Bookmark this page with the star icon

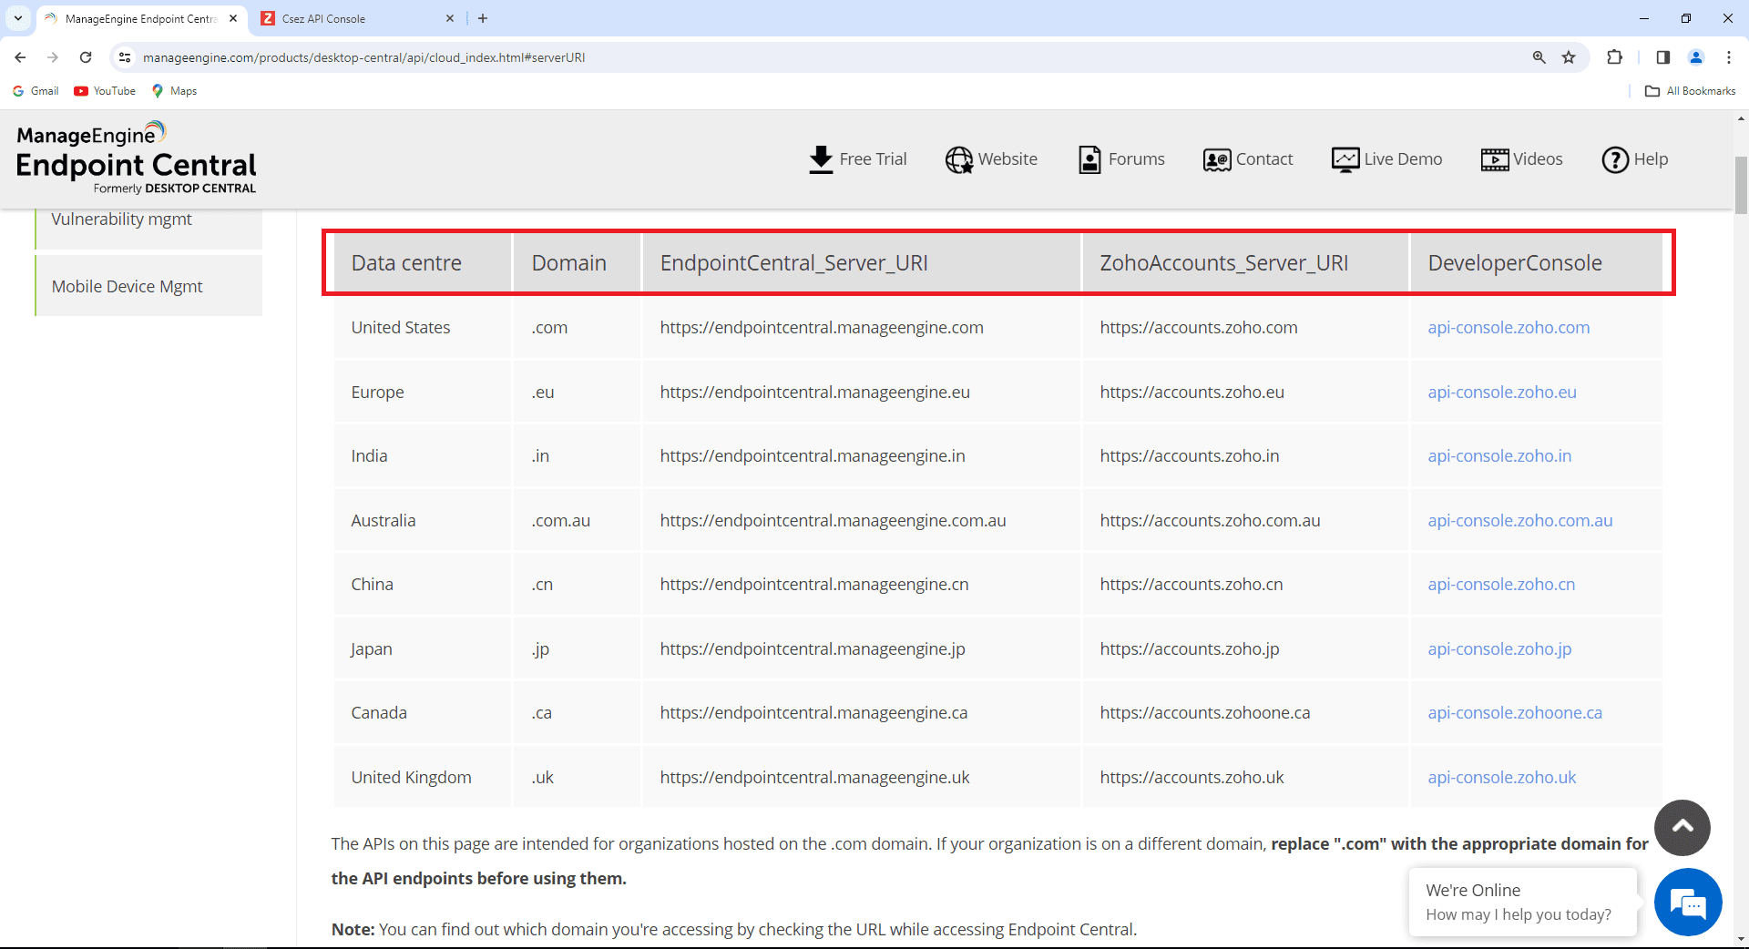[x=1569, y=57]
